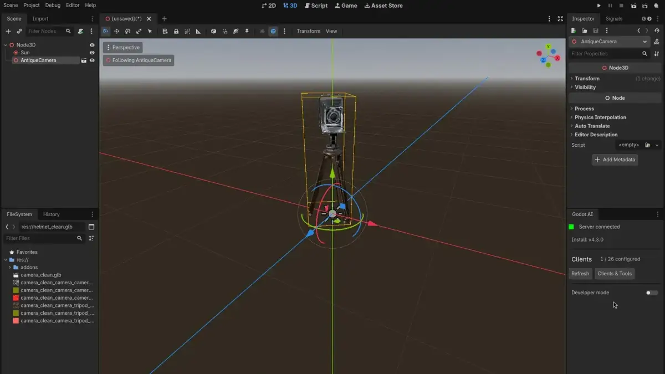
Task: Click Add Metadata button
Action: point(615,160)
